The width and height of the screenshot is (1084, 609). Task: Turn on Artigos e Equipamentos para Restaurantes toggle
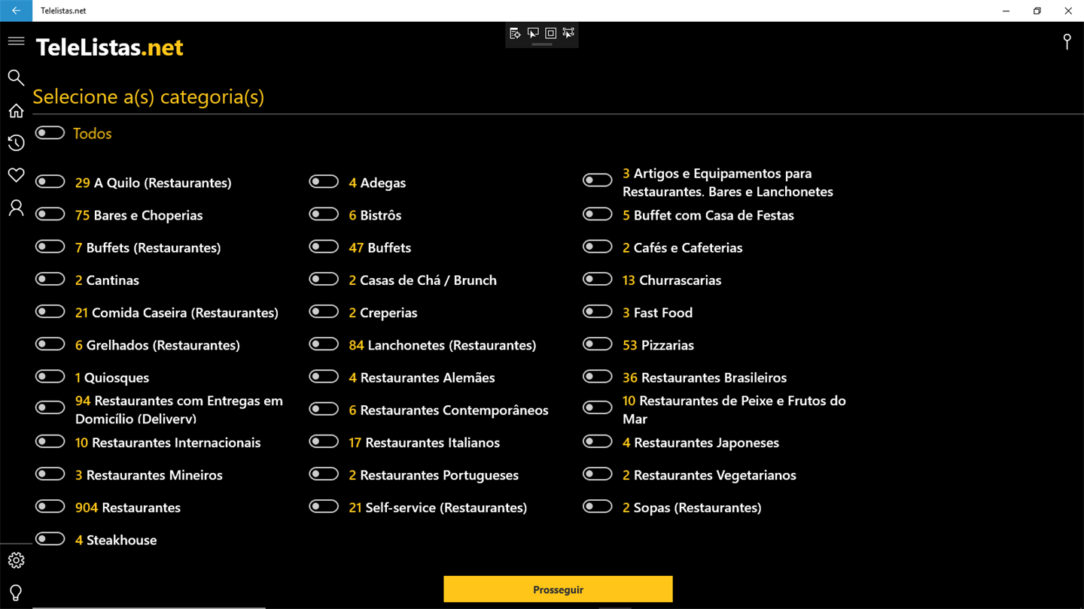[x=598, y=180]
